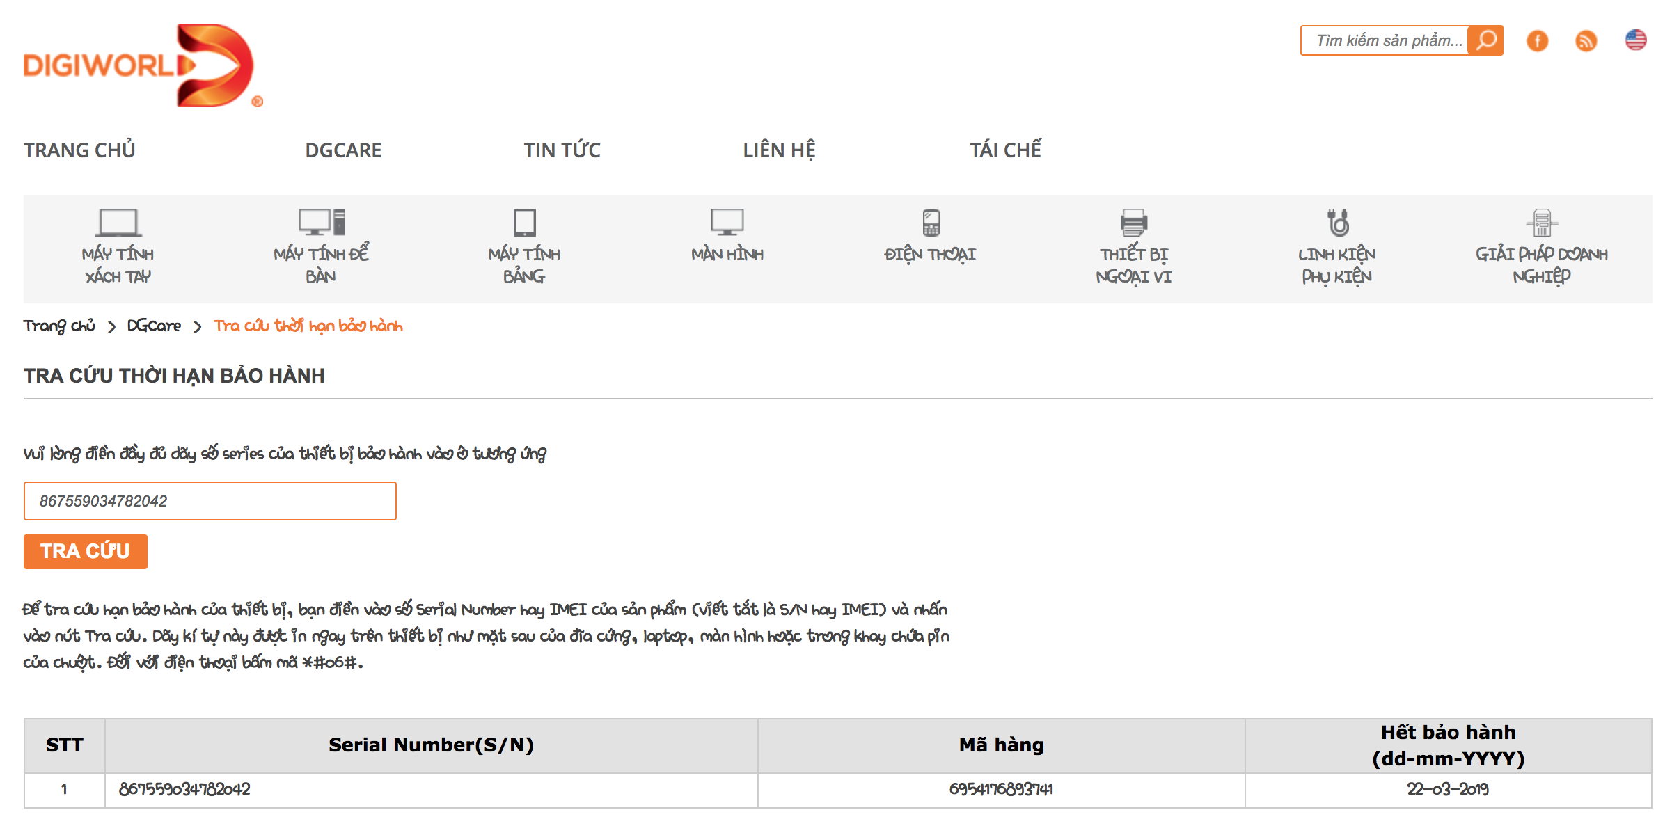Select the GIẢI PHÁP DOANH NGHIỆP category label
Viewport: 1672px width, 835px height.
click(x=1542, y=265)
